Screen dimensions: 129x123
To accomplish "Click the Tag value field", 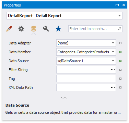I will click(x=86, y=79).
